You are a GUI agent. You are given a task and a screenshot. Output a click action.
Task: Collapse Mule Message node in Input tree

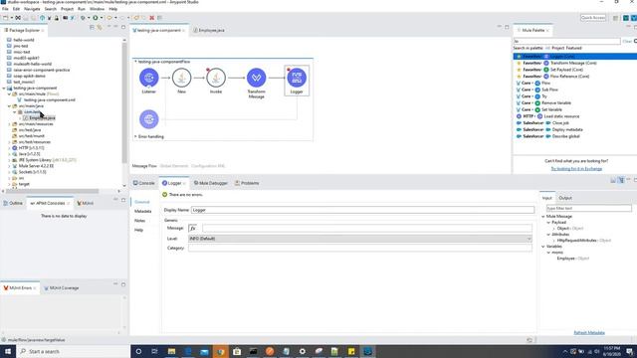543,217
